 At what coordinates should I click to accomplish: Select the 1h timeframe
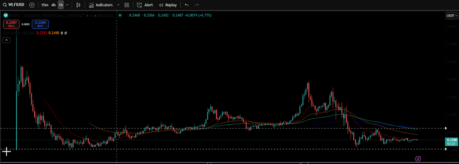click(x=61, y=5)
